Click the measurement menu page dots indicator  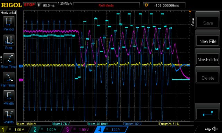click(x=1, y=60)
